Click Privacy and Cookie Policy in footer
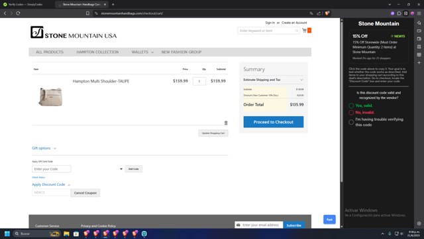This screenshot has width=424, height=239. [x=98, y=226]
